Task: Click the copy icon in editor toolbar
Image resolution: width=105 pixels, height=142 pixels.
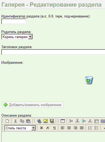Action: point(22,121)
